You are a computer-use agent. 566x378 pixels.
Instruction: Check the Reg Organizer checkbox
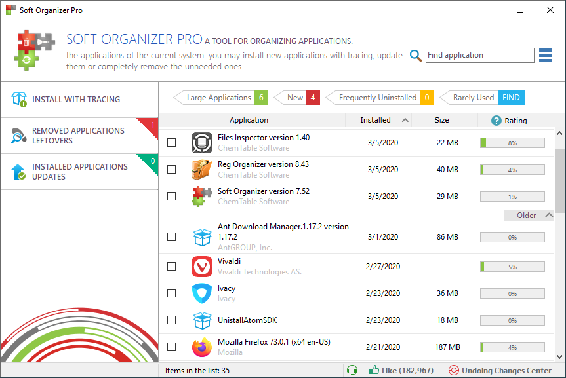[x=171, y=169]
